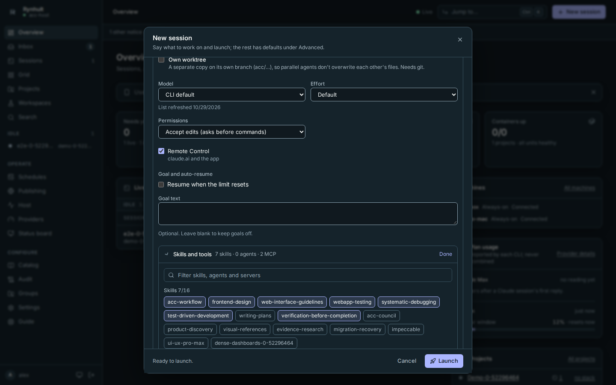616x385 pixels.
Task: Focus the Goal text area
Action: pos(308,213)
